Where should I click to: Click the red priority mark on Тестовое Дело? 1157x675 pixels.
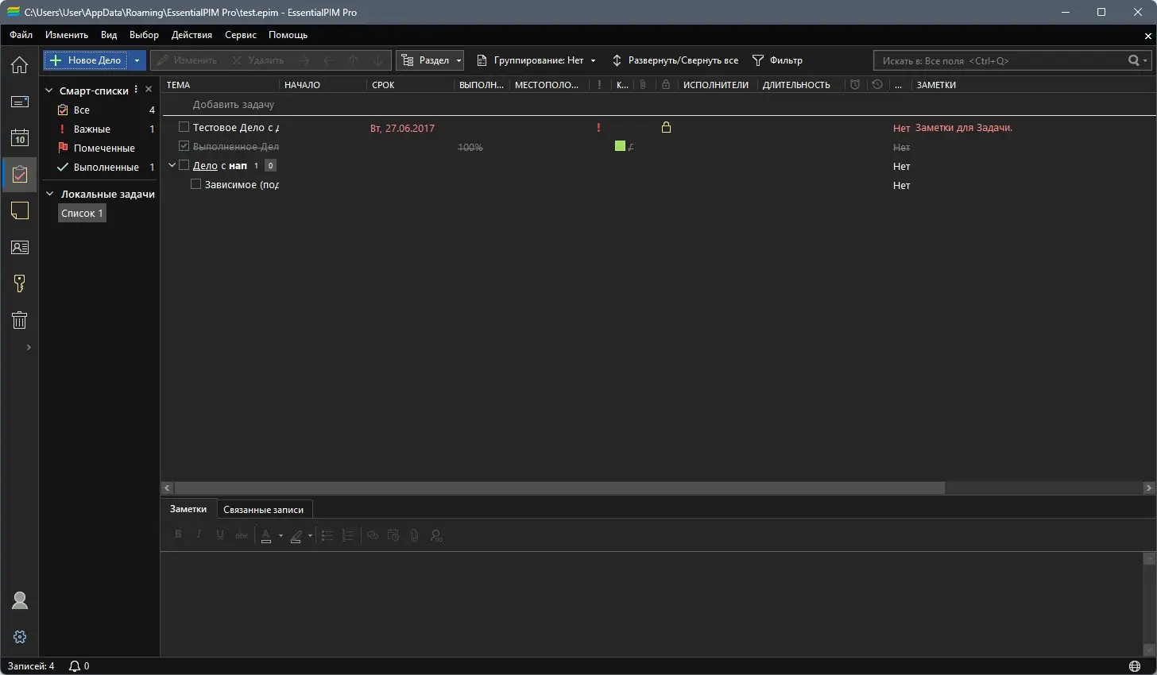[x=598, y=127]
